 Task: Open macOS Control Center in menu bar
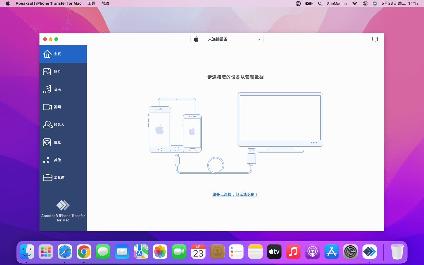coord(365,4)
